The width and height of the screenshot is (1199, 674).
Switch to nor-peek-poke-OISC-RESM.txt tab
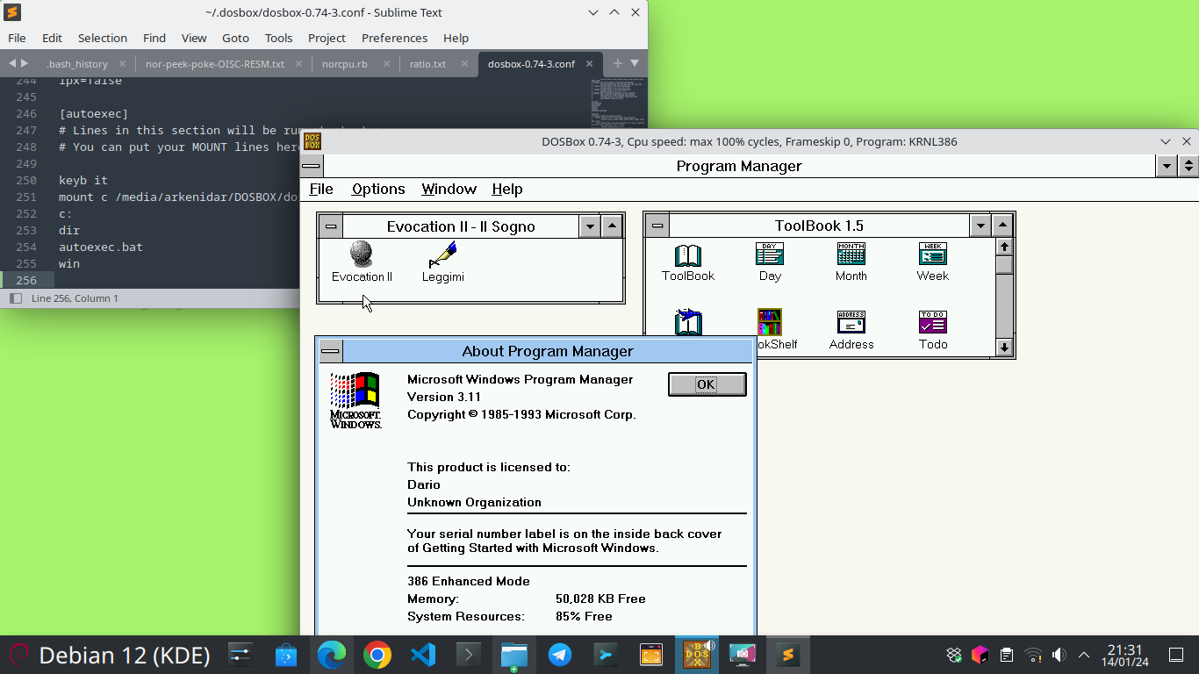point(215,64)
